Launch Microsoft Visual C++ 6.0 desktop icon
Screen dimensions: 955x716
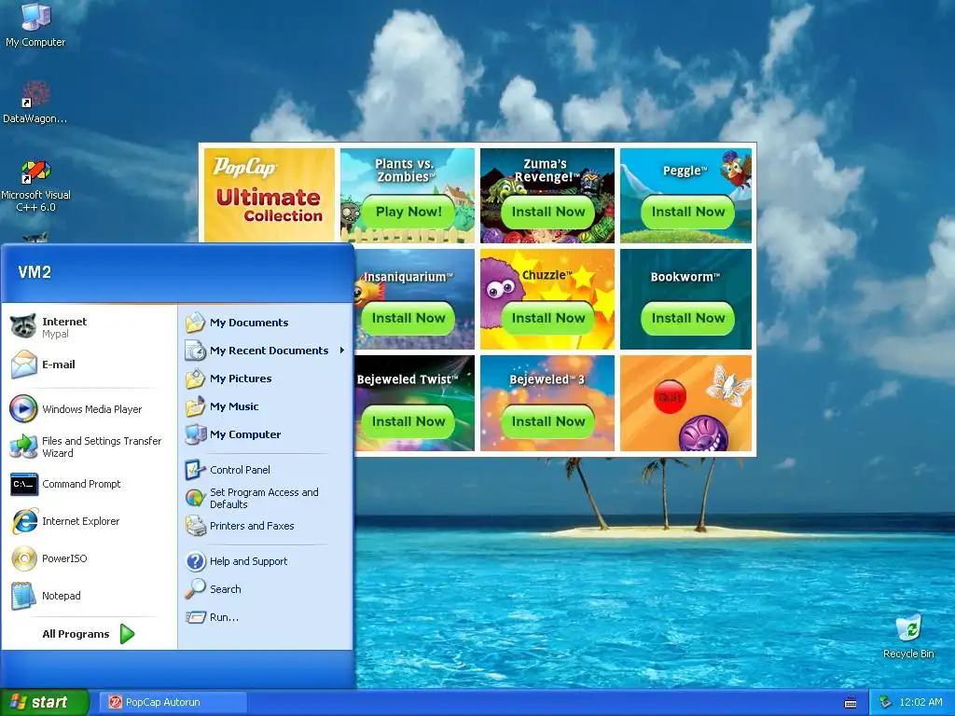35,186
